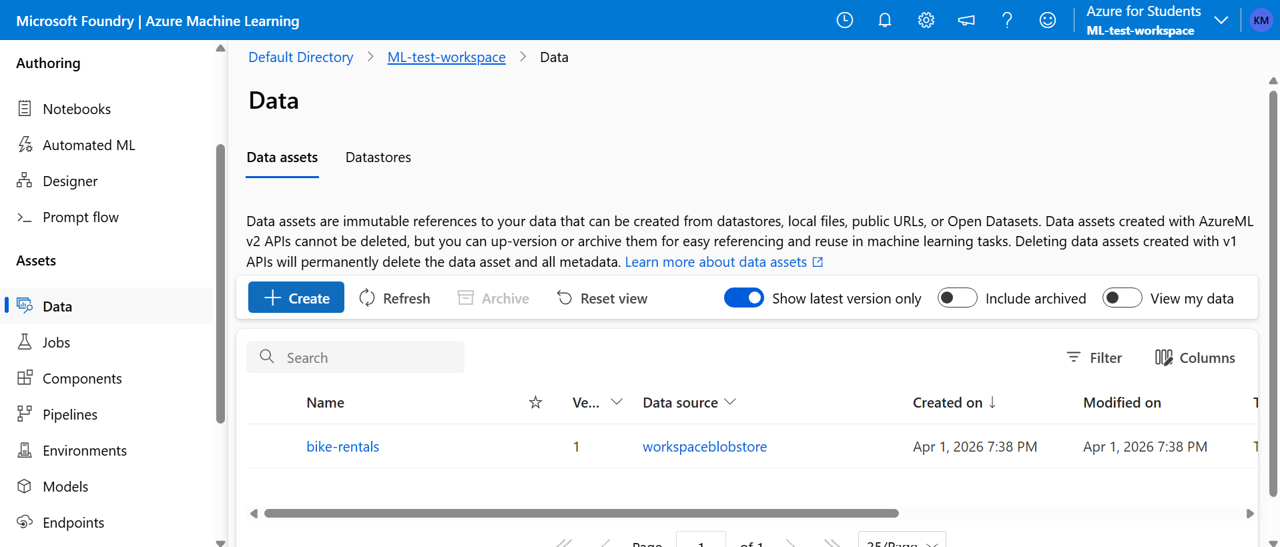Click the Create button
The height and width of the screenshot is (547, 1280).
pos(296,298)
